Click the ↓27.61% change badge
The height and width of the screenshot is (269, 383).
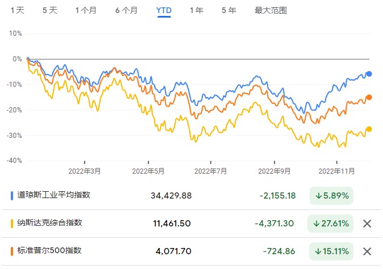click(330, 224)
